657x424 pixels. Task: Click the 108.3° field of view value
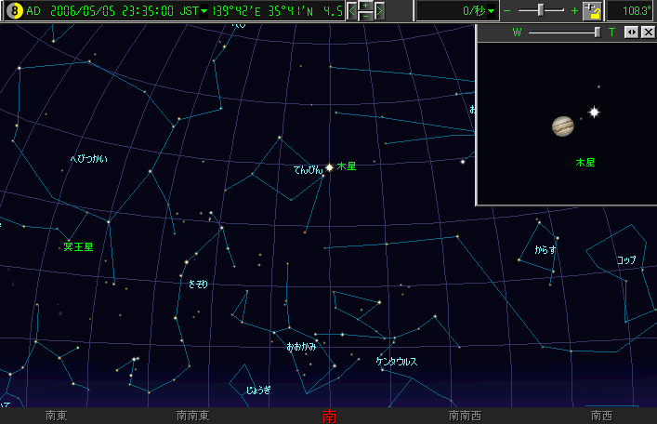click(x=633, y=11)
